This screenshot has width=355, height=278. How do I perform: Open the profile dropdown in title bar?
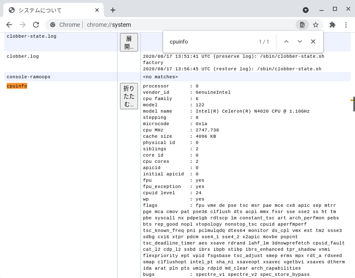point(306,10)
